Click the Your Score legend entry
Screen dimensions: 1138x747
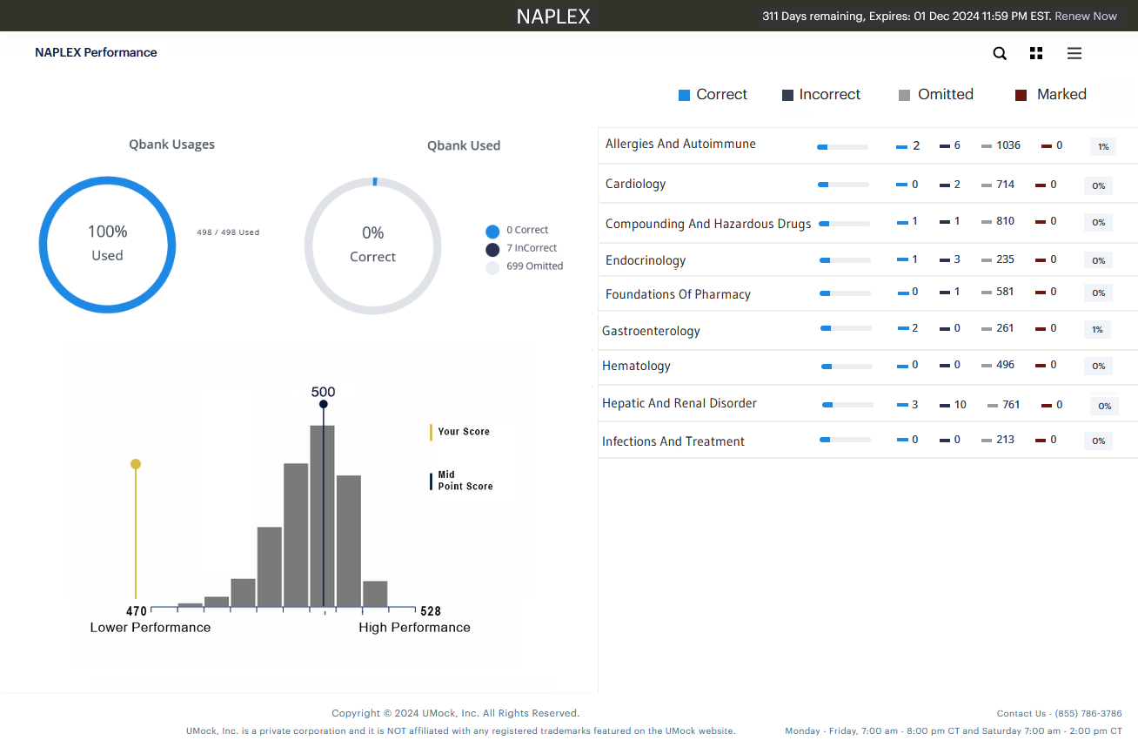[x=460, y=432]
